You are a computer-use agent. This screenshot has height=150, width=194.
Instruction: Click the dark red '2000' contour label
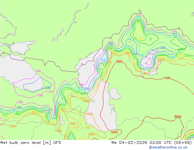coord(178,117)
